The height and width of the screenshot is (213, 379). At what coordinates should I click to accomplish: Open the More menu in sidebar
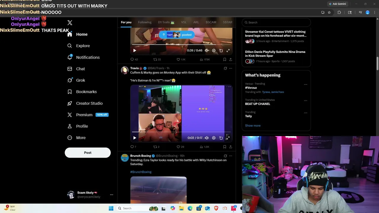click(76, 138)
